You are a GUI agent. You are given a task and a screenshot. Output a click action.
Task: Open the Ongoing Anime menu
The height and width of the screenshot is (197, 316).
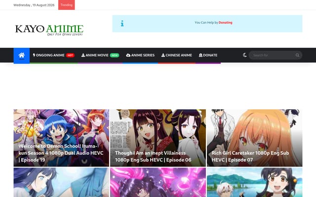click(54, 55)
